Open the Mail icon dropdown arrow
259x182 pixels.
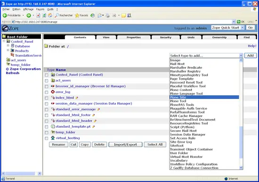[103, 16]
